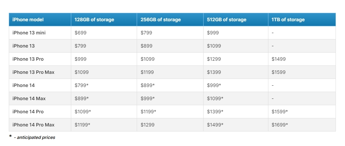Select the iPhone 13 Pro Max label
345x146 pixels.
[x=33, y=72]
